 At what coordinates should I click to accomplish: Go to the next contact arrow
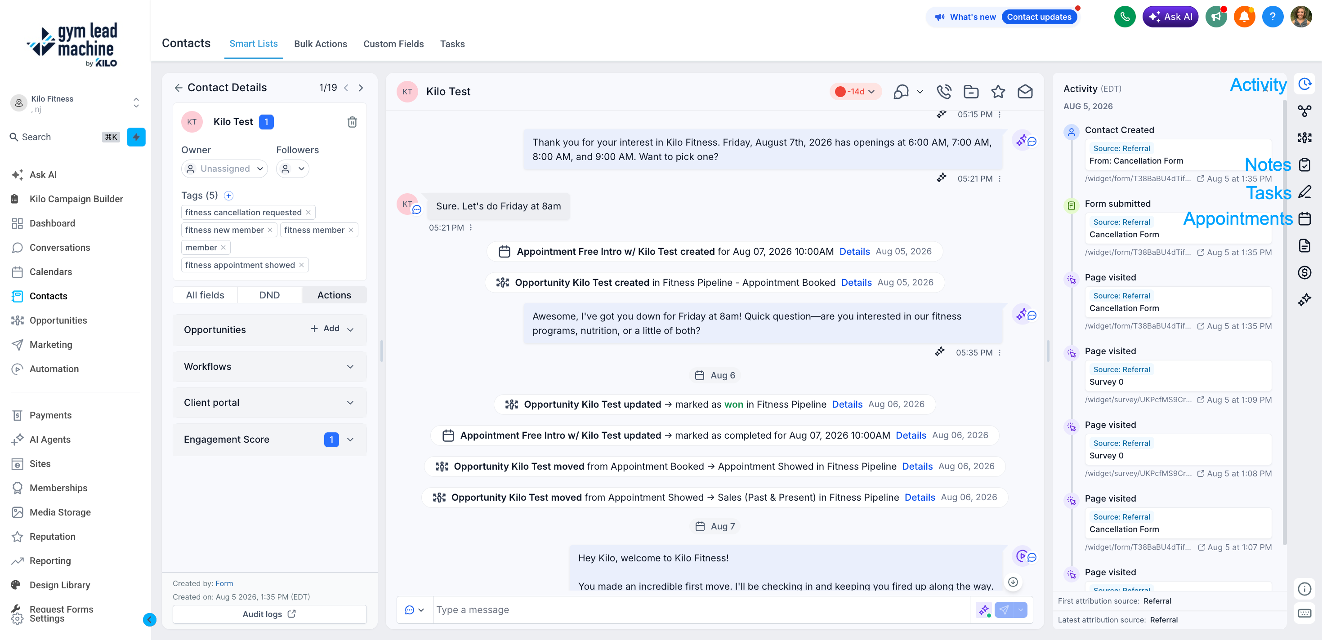pyautogui.click(x=361, y=88)
